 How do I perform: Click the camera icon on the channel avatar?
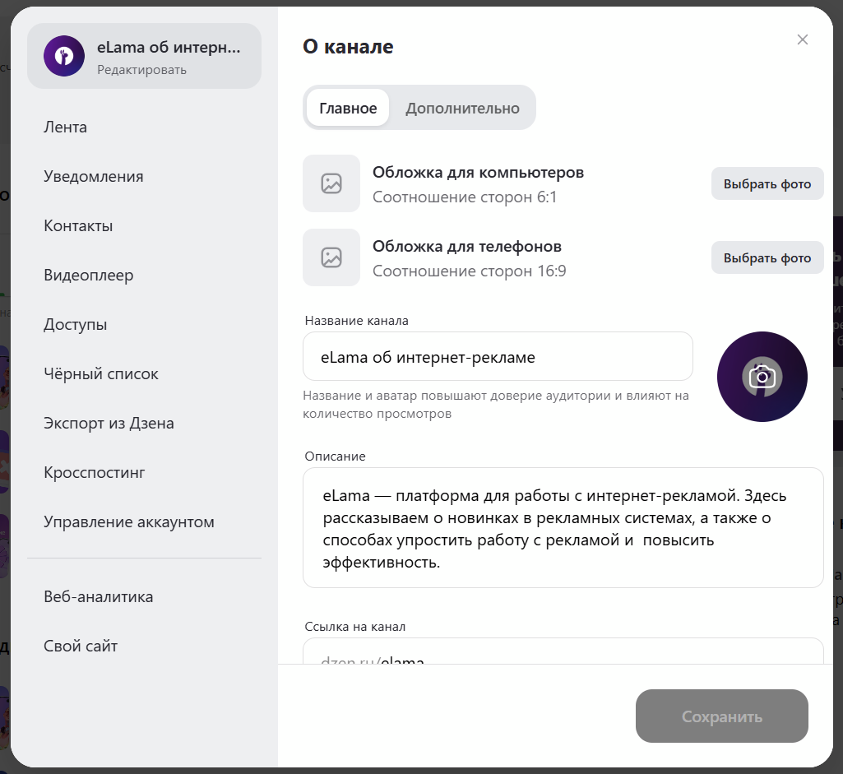point(762,376)
